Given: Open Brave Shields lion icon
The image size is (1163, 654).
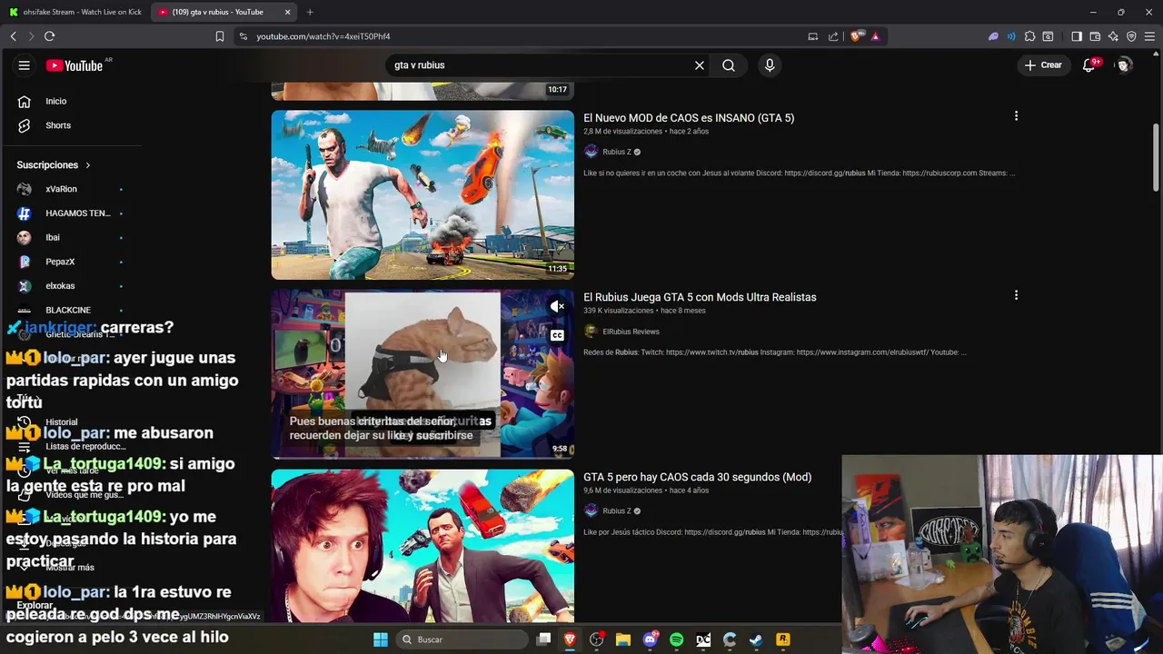Looking at the screenshot, I should [856, 36].
